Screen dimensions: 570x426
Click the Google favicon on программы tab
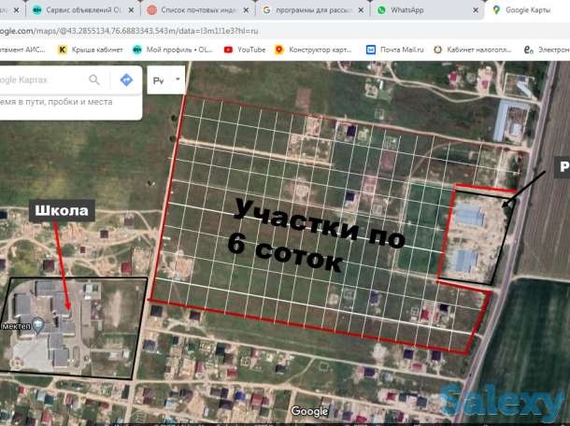266,10
